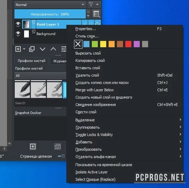Choose Сведение изображения menu entry

click(x=125, y=105)
